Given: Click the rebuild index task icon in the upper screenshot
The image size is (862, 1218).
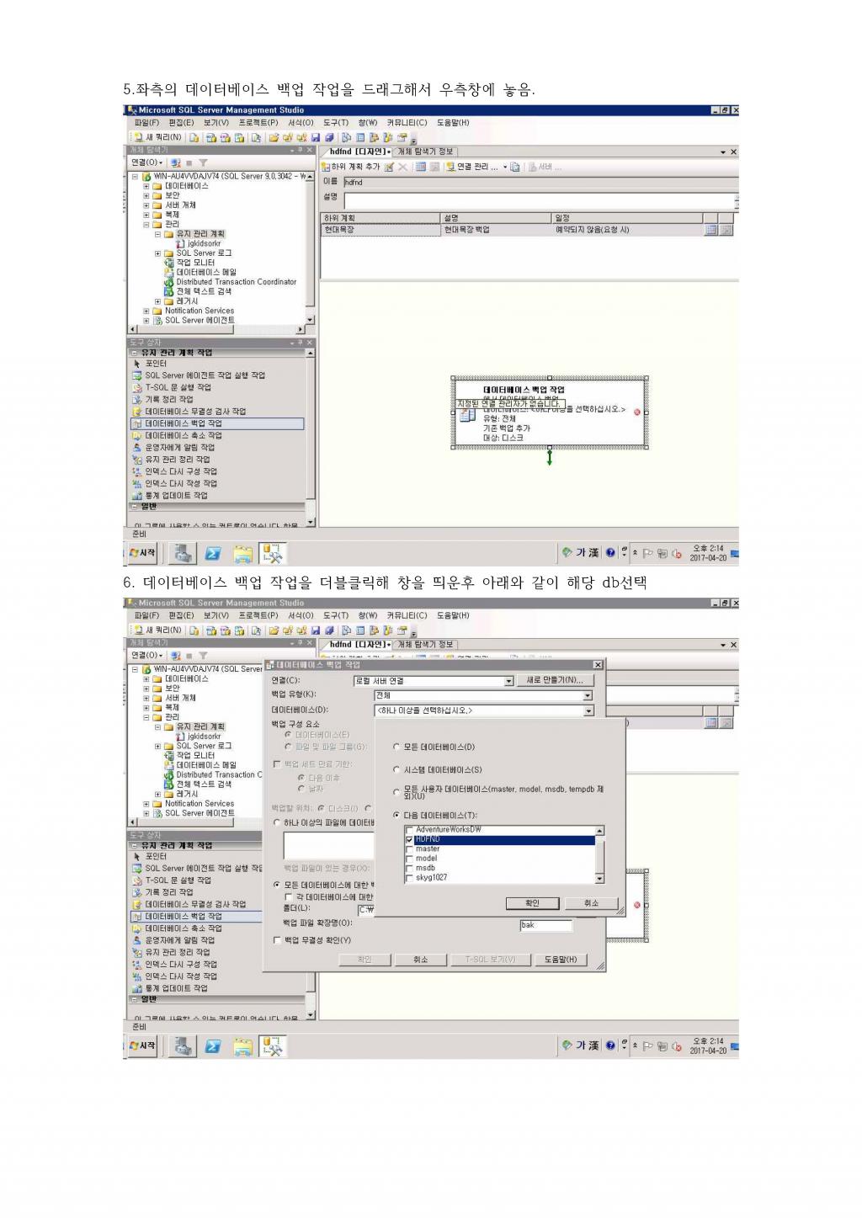Looking at the screenshot, I should point(137,483).
